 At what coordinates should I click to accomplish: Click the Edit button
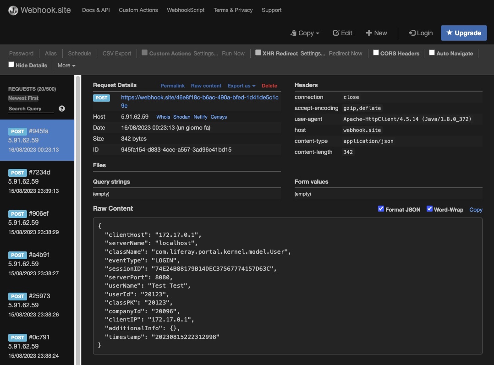coord(342,33)
